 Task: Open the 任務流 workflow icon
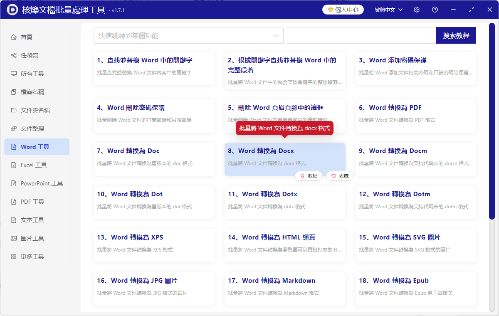pos(14,55)
